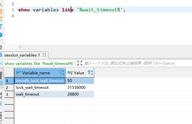Image resolution: width=192 pixels, height=124 pixels.
Task: Click the word 'variables' in the editor
Action: 46,10
